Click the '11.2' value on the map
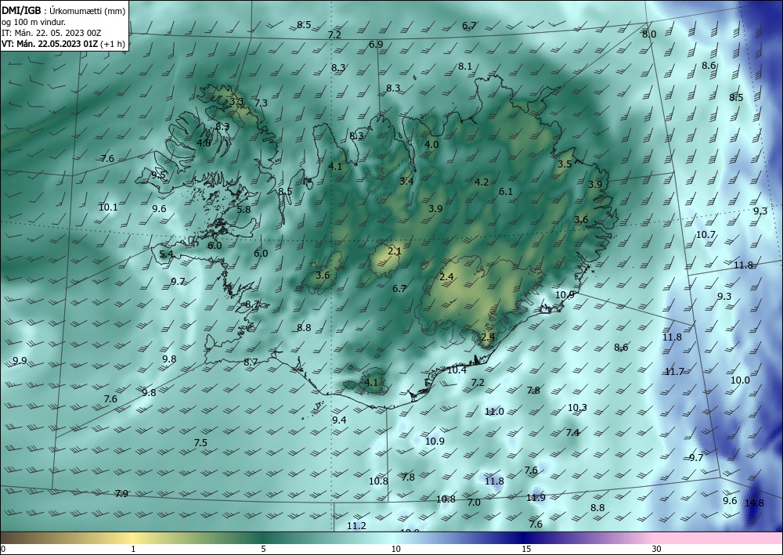 point(356,525)
